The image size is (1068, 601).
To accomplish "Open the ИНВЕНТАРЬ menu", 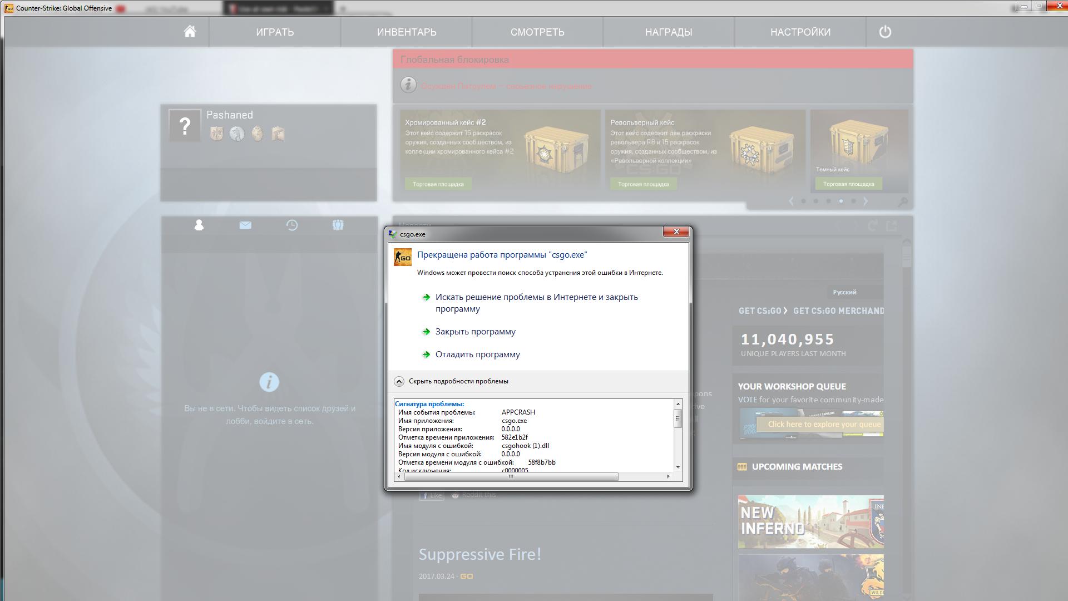I will pos(407,32).
